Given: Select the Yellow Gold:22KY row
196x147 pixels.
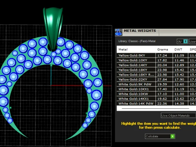Looking at the screenshot, I should pos(156,80).
